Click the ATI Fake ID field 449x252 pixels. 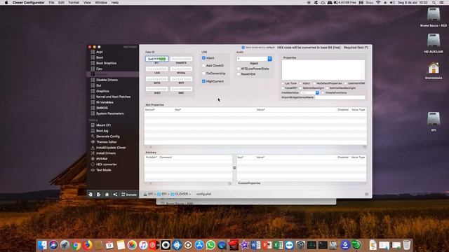(x=156, y=59)
